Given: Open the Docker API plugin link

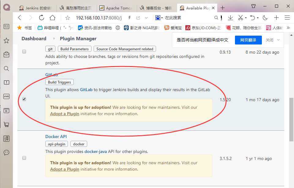Looking at the screenshot, I should pos(56,137).
